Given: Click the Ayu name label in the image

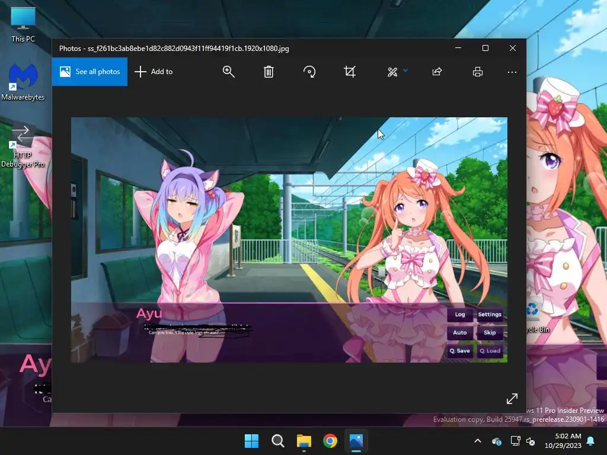Looking at the screenshot, I should pyautogui.click(x=149, y=313).
